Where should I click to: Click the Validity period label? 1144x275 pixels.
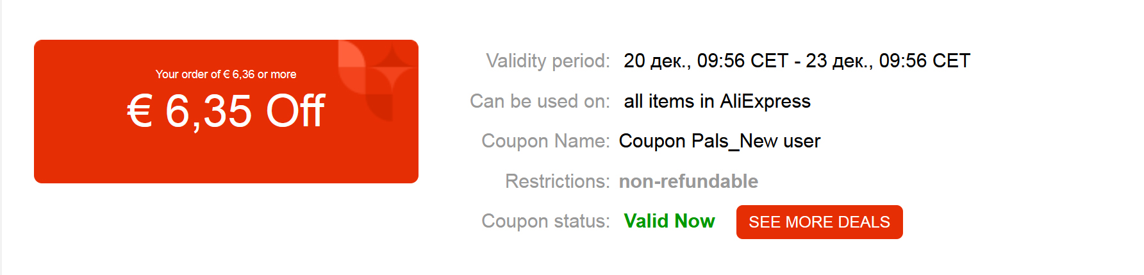pos(548,61)
